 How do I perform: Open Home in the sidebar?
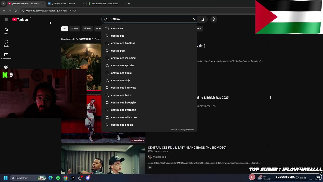tap(6, 31)
